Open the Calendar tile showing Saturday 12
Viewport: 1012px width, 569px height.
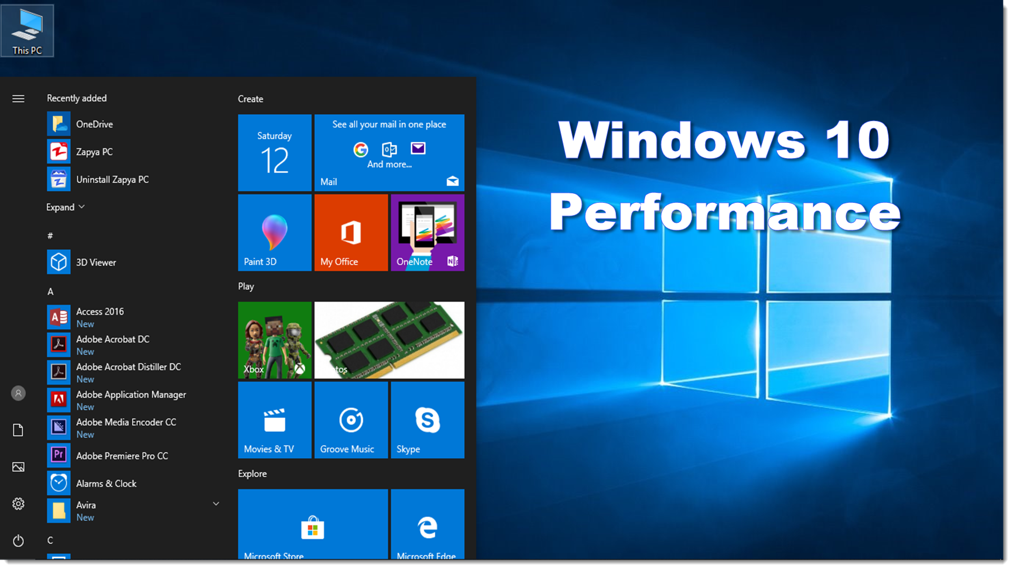(x=275, y=153)
